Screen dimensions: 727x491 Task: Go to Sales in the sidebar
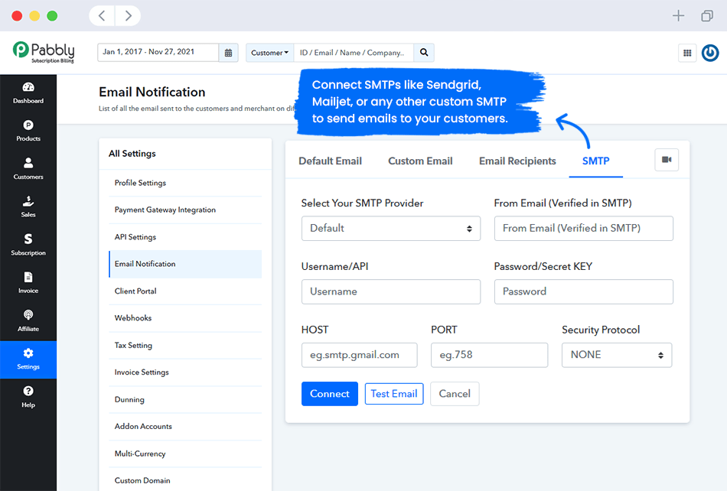pos(28,205)
